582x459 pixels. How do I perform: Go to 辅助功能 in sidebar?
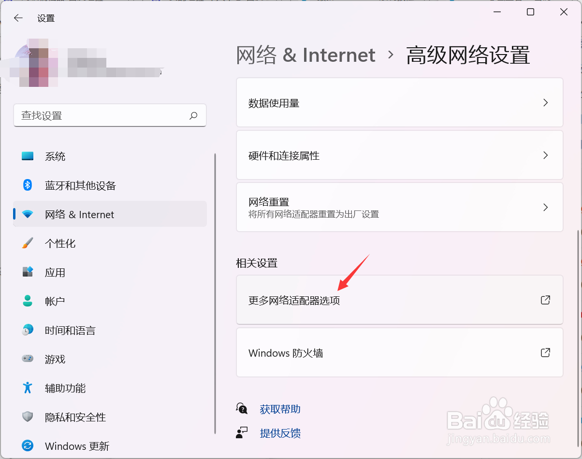(x=65, y=388)
